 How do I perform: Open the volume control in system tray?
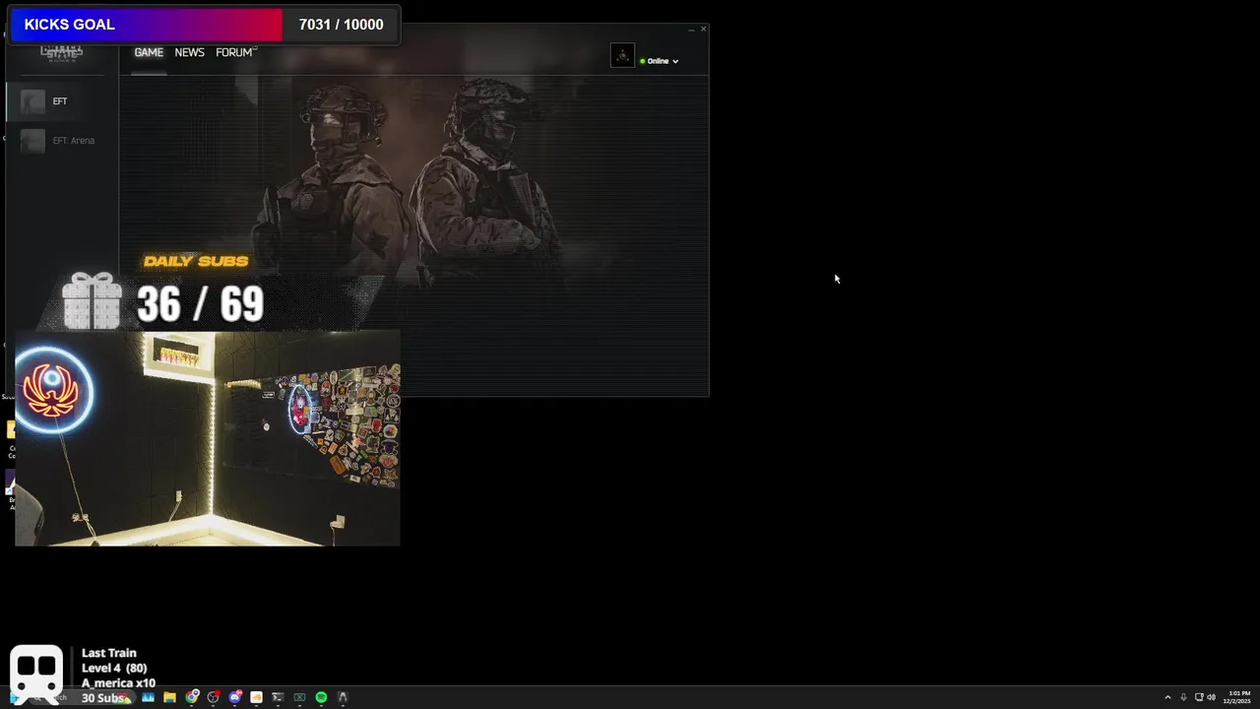tap(1211, 697)
